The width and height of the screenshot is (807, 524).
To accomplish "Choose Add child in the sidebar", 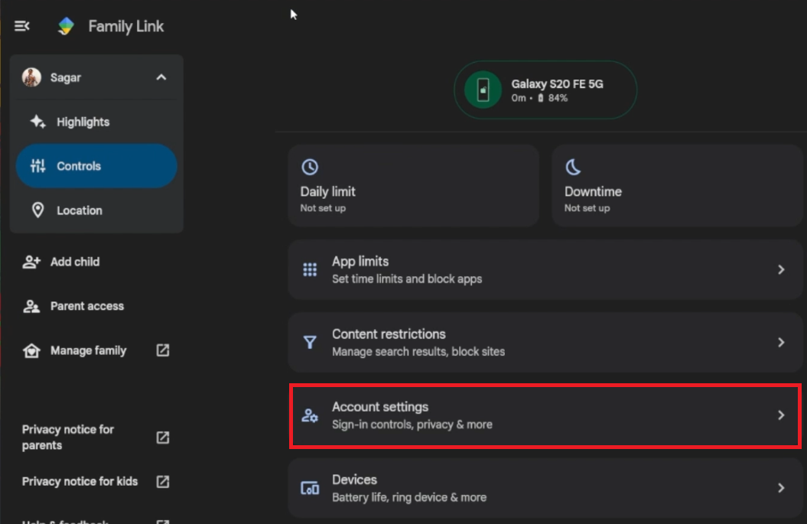I will [x=96, y=262].
